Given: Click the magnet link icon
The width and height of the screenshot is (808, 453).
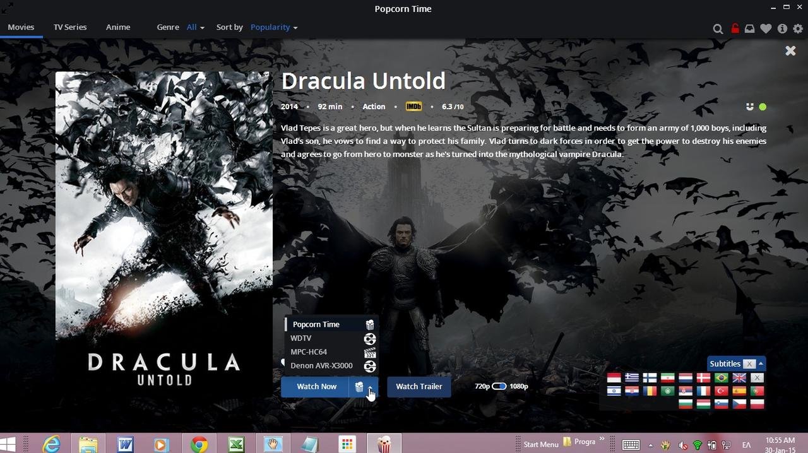Looking at the screenshot, I should [x=750, y=107].
